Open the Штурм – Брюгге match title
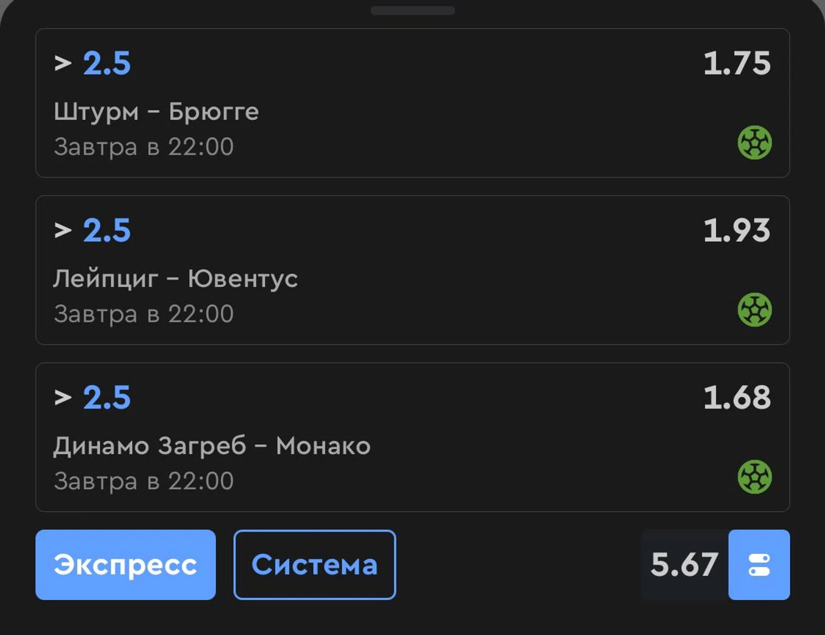The image size is (825, 635). click(157, 112)
